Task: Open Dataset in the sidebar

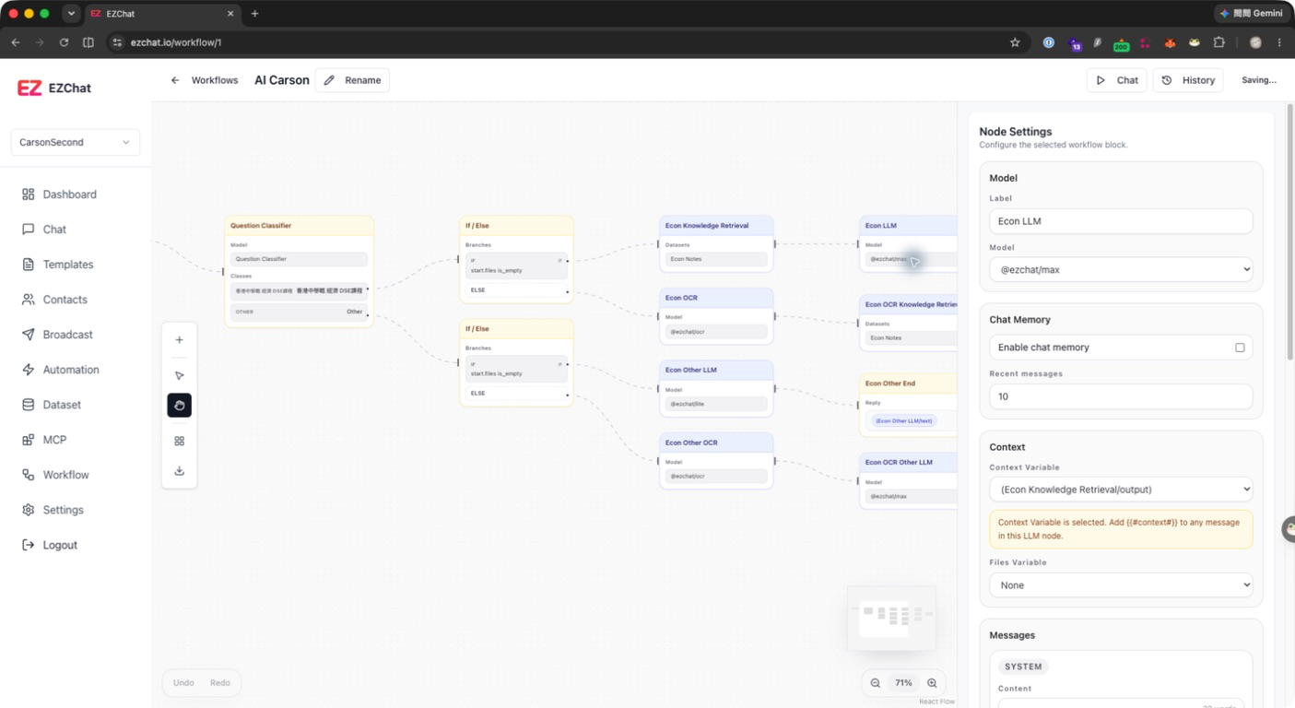Action: pos(62,405)
